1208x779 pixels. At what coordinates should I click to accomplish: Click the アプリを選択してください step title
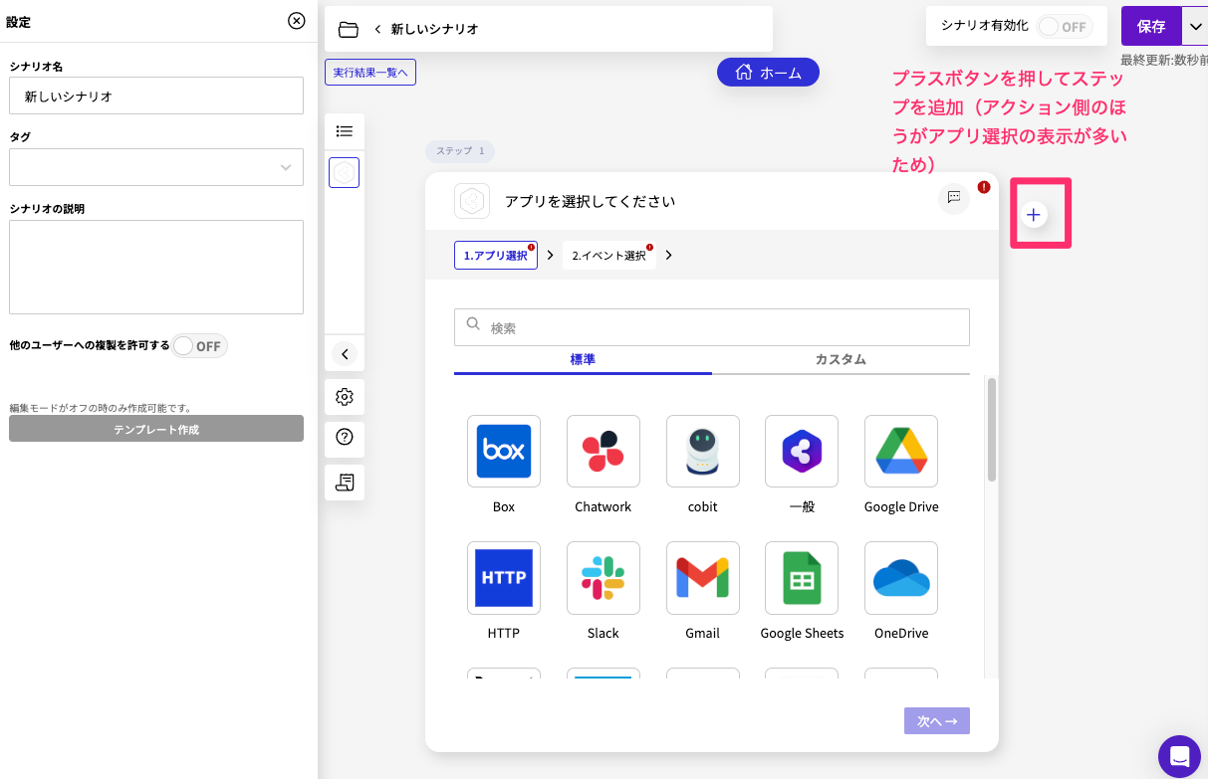pyautogui.click(x=590, y=201)
